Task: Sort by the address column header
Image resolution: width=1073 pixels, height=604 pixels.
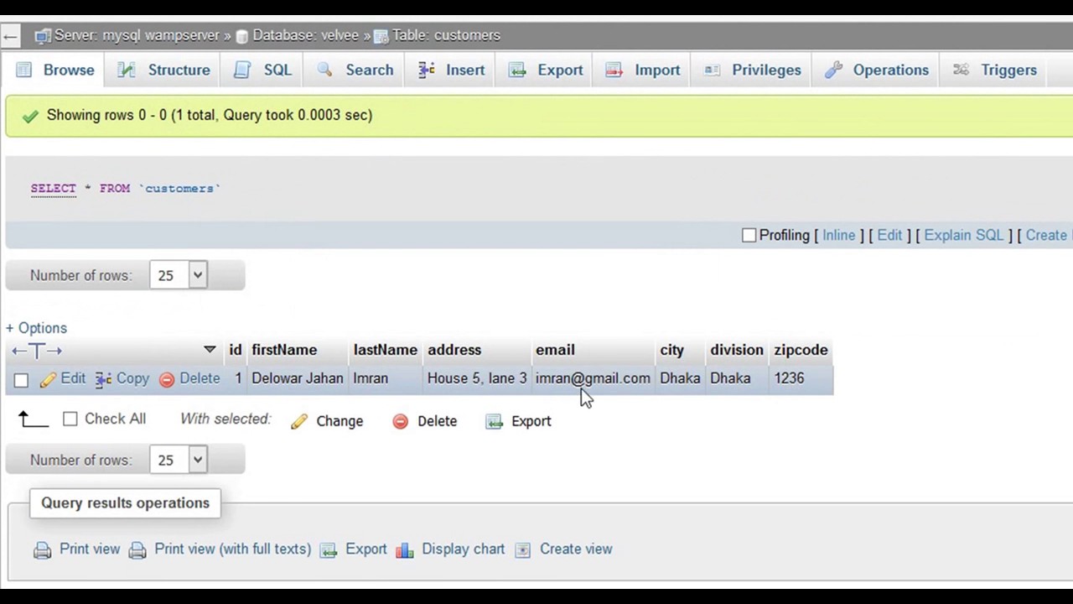Action: point(454,350)
